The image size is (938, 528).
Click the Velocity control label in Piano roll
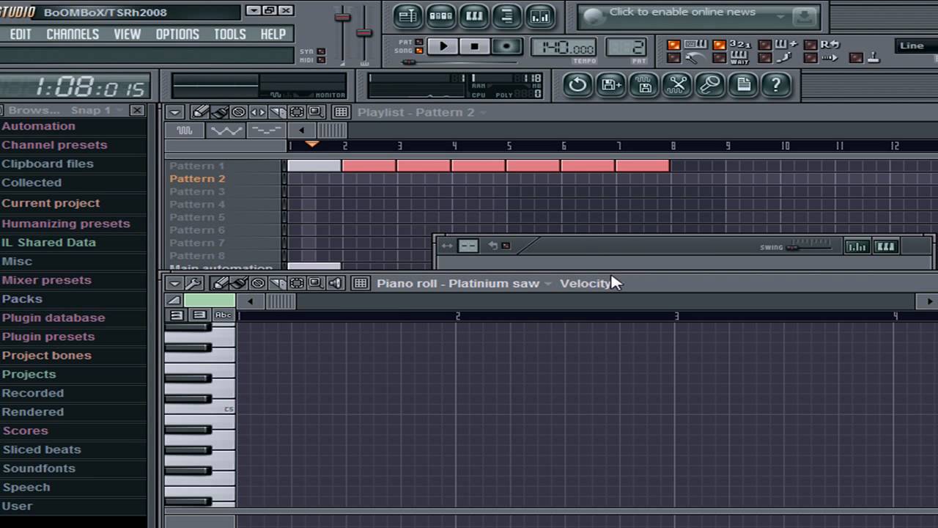585,283
